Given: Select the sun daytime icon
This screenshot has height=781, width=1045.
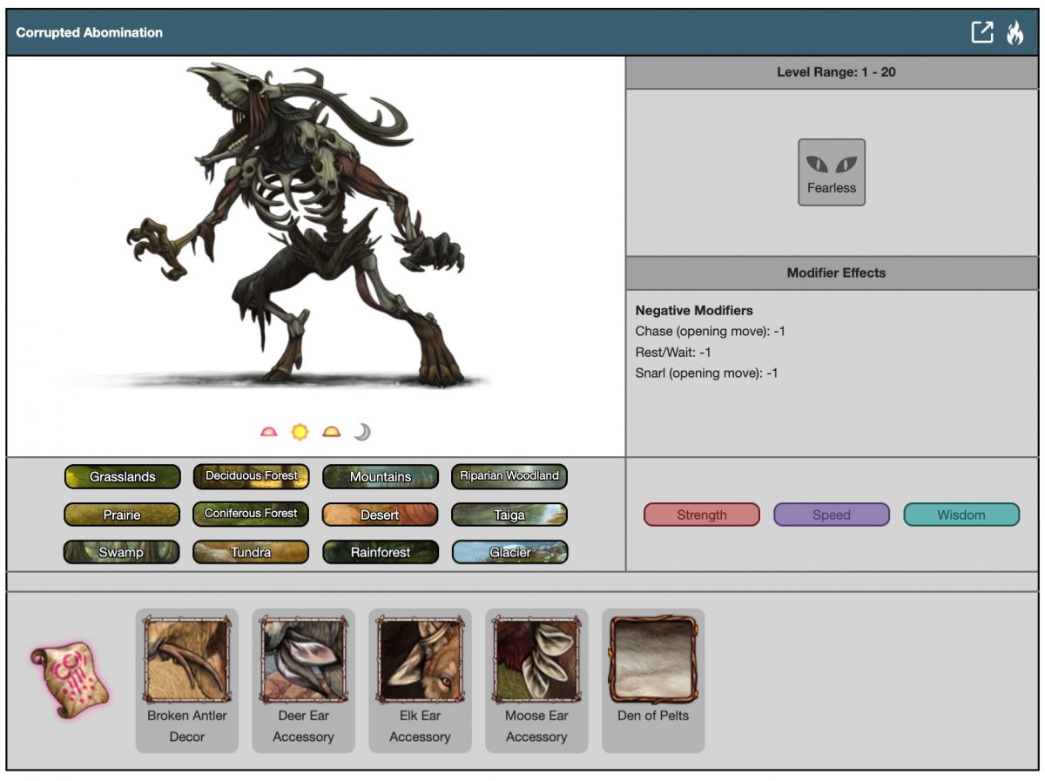Looking at the screenshot, I should coord(300,432).
